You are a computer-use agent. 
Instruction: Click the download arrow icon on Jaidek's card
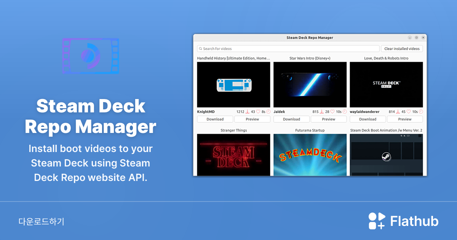(322, 112)
